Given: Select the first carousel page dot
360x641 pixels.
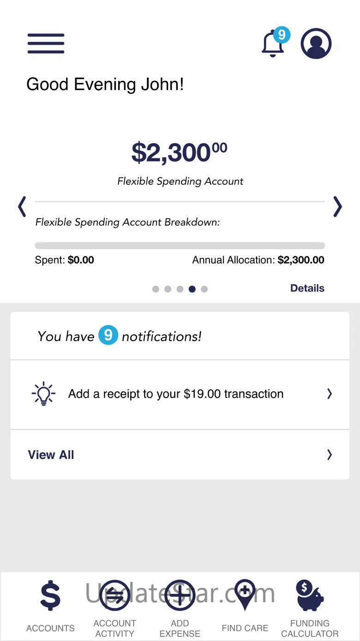Looking at the screenshot, I should 156,289.
